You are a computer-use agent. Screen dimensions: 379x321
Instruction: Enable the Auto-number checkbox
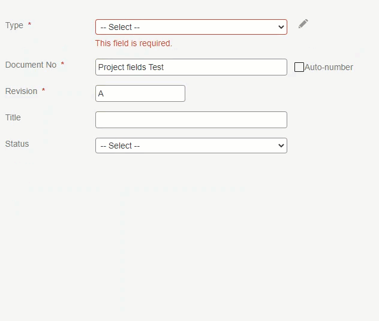(x=299, y=67)
